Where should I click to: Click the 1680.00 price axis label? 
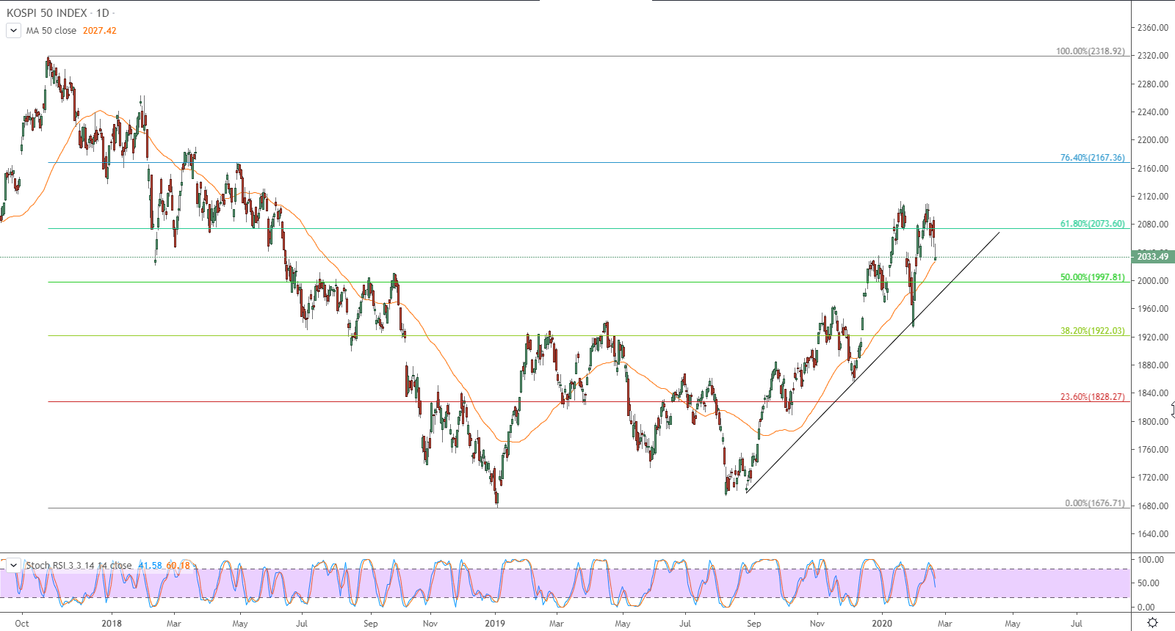tap(1152, 506)
